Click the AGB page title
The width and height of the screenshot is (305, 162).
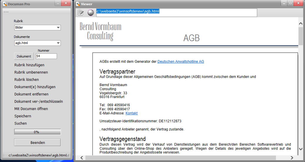click(191, 38)
